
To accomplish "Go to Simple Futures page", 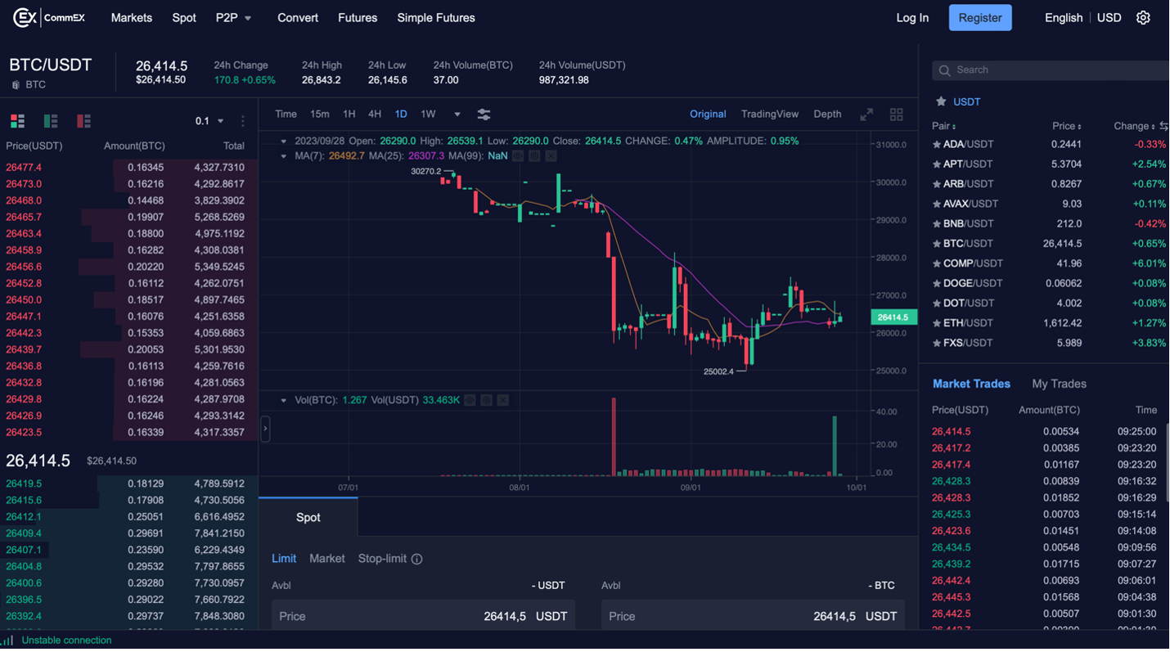I will [436, 18].
